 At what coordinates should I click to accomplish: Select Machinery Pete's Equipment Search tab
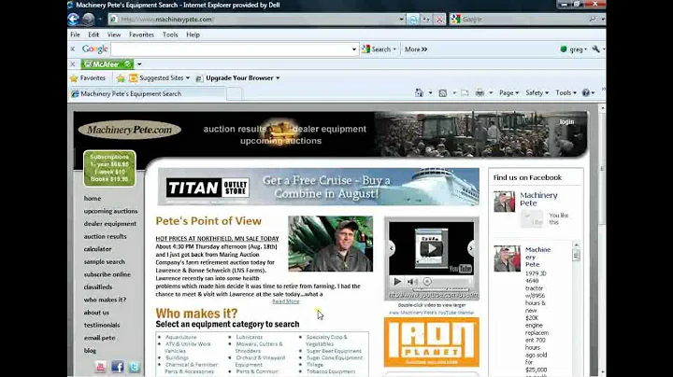[x=147, y=94]
